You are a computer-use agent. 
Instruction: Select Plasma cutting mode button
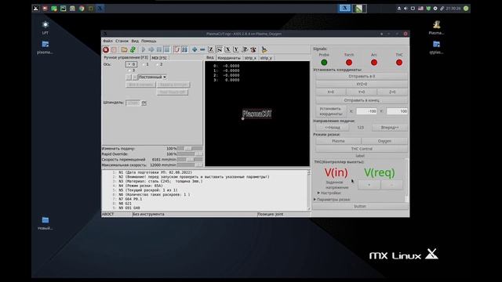[x=338, y=141]
